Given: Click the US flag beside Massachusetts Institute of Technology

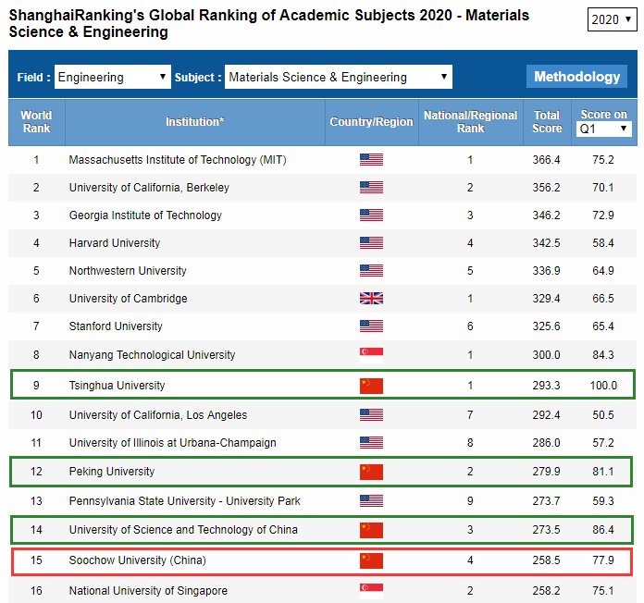Looking at the screenshot, I should pos(371,160).
